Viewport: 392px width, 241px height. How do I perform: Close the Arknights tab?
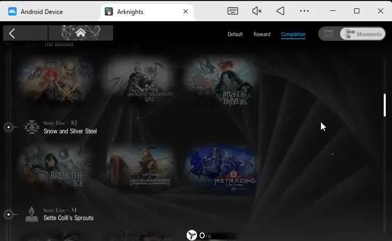click(186, 11)
